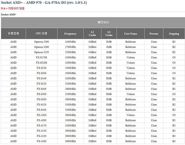
Task: Select the FX-8370E model cell
Action: tap(42, 57)
